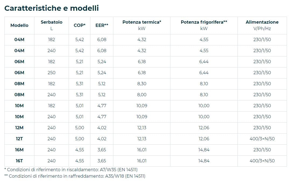Screen dimensions: 291x190
Task: Click the 8,00 kW thermal power cell
Action: pos(142,95)
